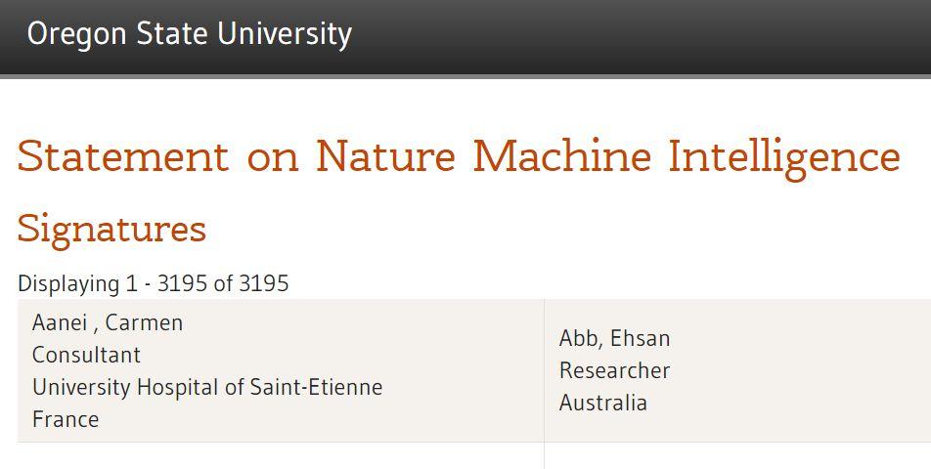
Task: Click the Researcher job title line
Action: pos(614,370)
